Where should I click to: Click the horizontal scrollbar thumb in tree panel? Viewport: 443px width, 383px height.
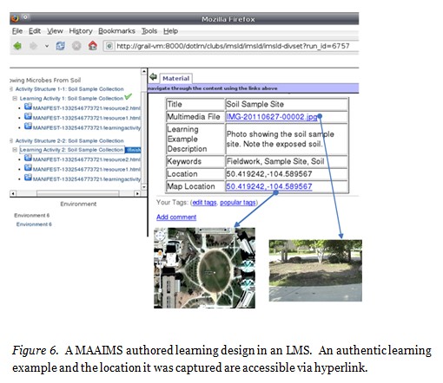(77, 193)
